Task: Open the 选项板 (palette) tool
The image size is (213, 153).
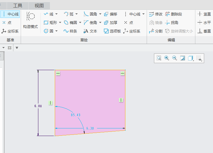Action: [112, 31]
